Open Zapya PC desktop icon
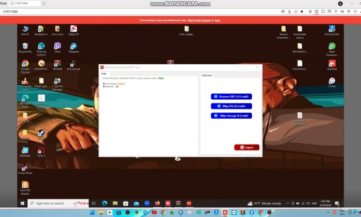361x217 pixels. point(74,30)
